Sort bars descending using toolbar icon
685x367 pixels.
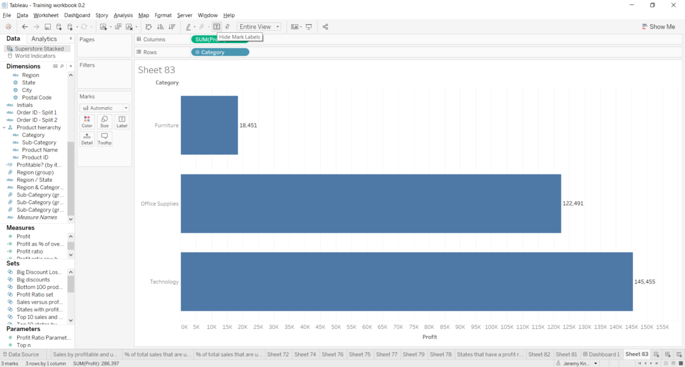point(171,27)
